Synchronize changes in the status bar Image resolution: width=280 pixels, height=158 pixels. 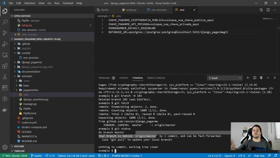click(x=50, y=156)
